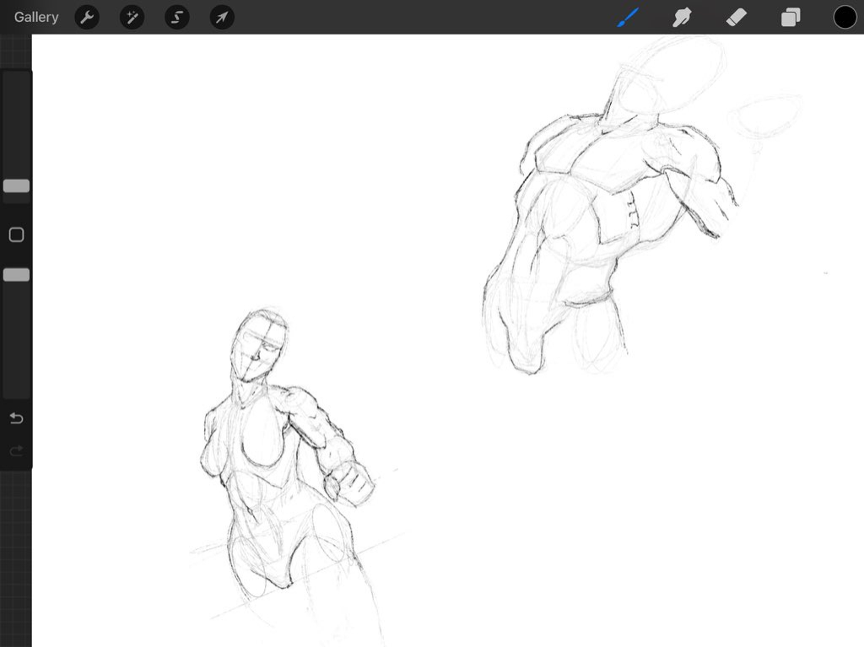Screen dimensions: 864x647
Task: Open the Layers panel
Action: coord(791,17)
